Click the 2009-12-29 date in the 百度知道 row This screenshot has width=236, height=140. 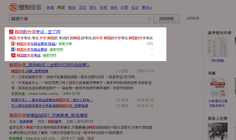click(x=145, y=71)
